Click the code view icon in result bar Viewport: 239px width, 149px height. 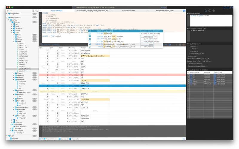(166, 45)
